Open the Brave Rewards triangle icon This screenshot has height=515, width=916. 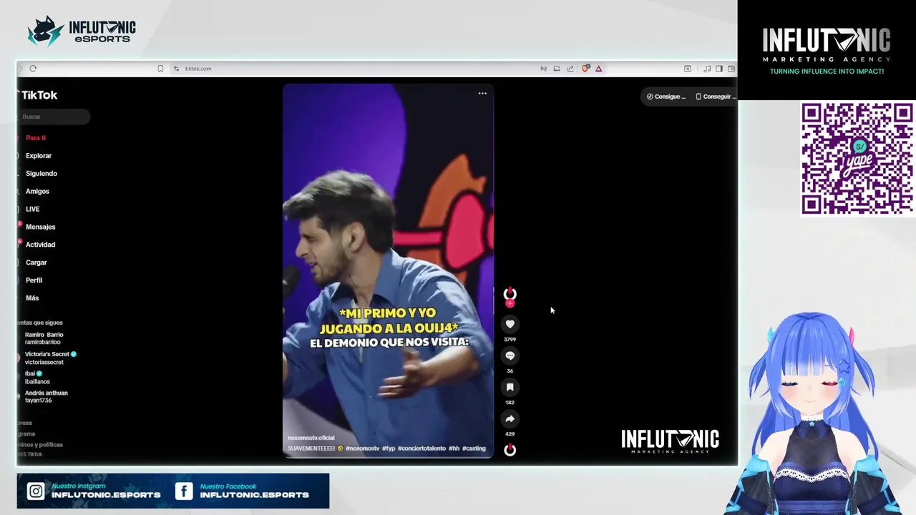coord(598,69)
